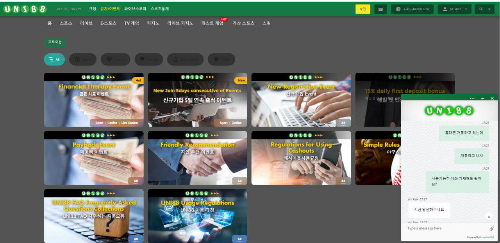Viewport: 500px width, 243px height.
Task: Open the KO language dropdown
Action: click(x=484, y=9)
